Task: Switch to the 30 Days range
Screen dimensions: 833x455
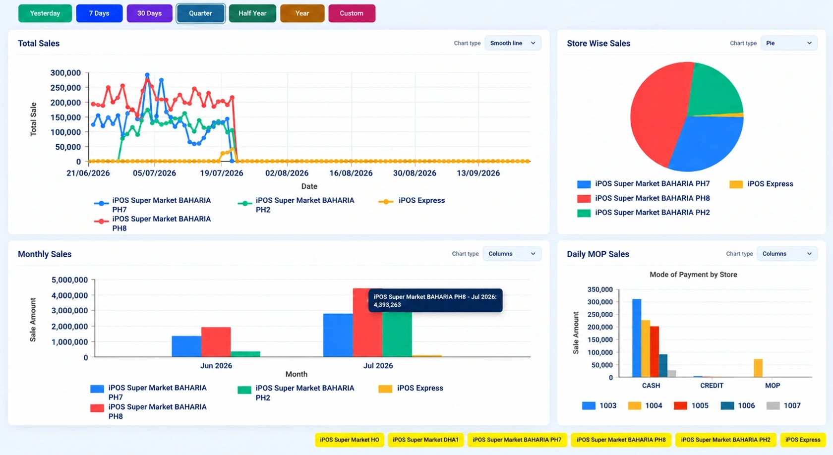Action: (x=149, y=13)
